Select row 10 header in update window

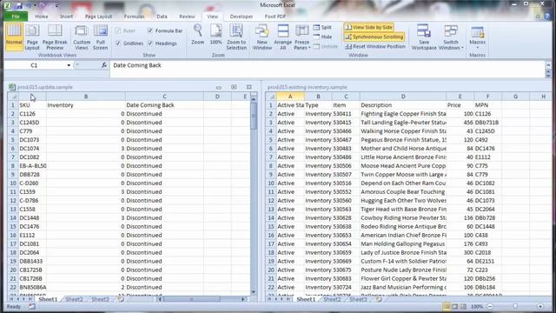(x=13, y=183)
